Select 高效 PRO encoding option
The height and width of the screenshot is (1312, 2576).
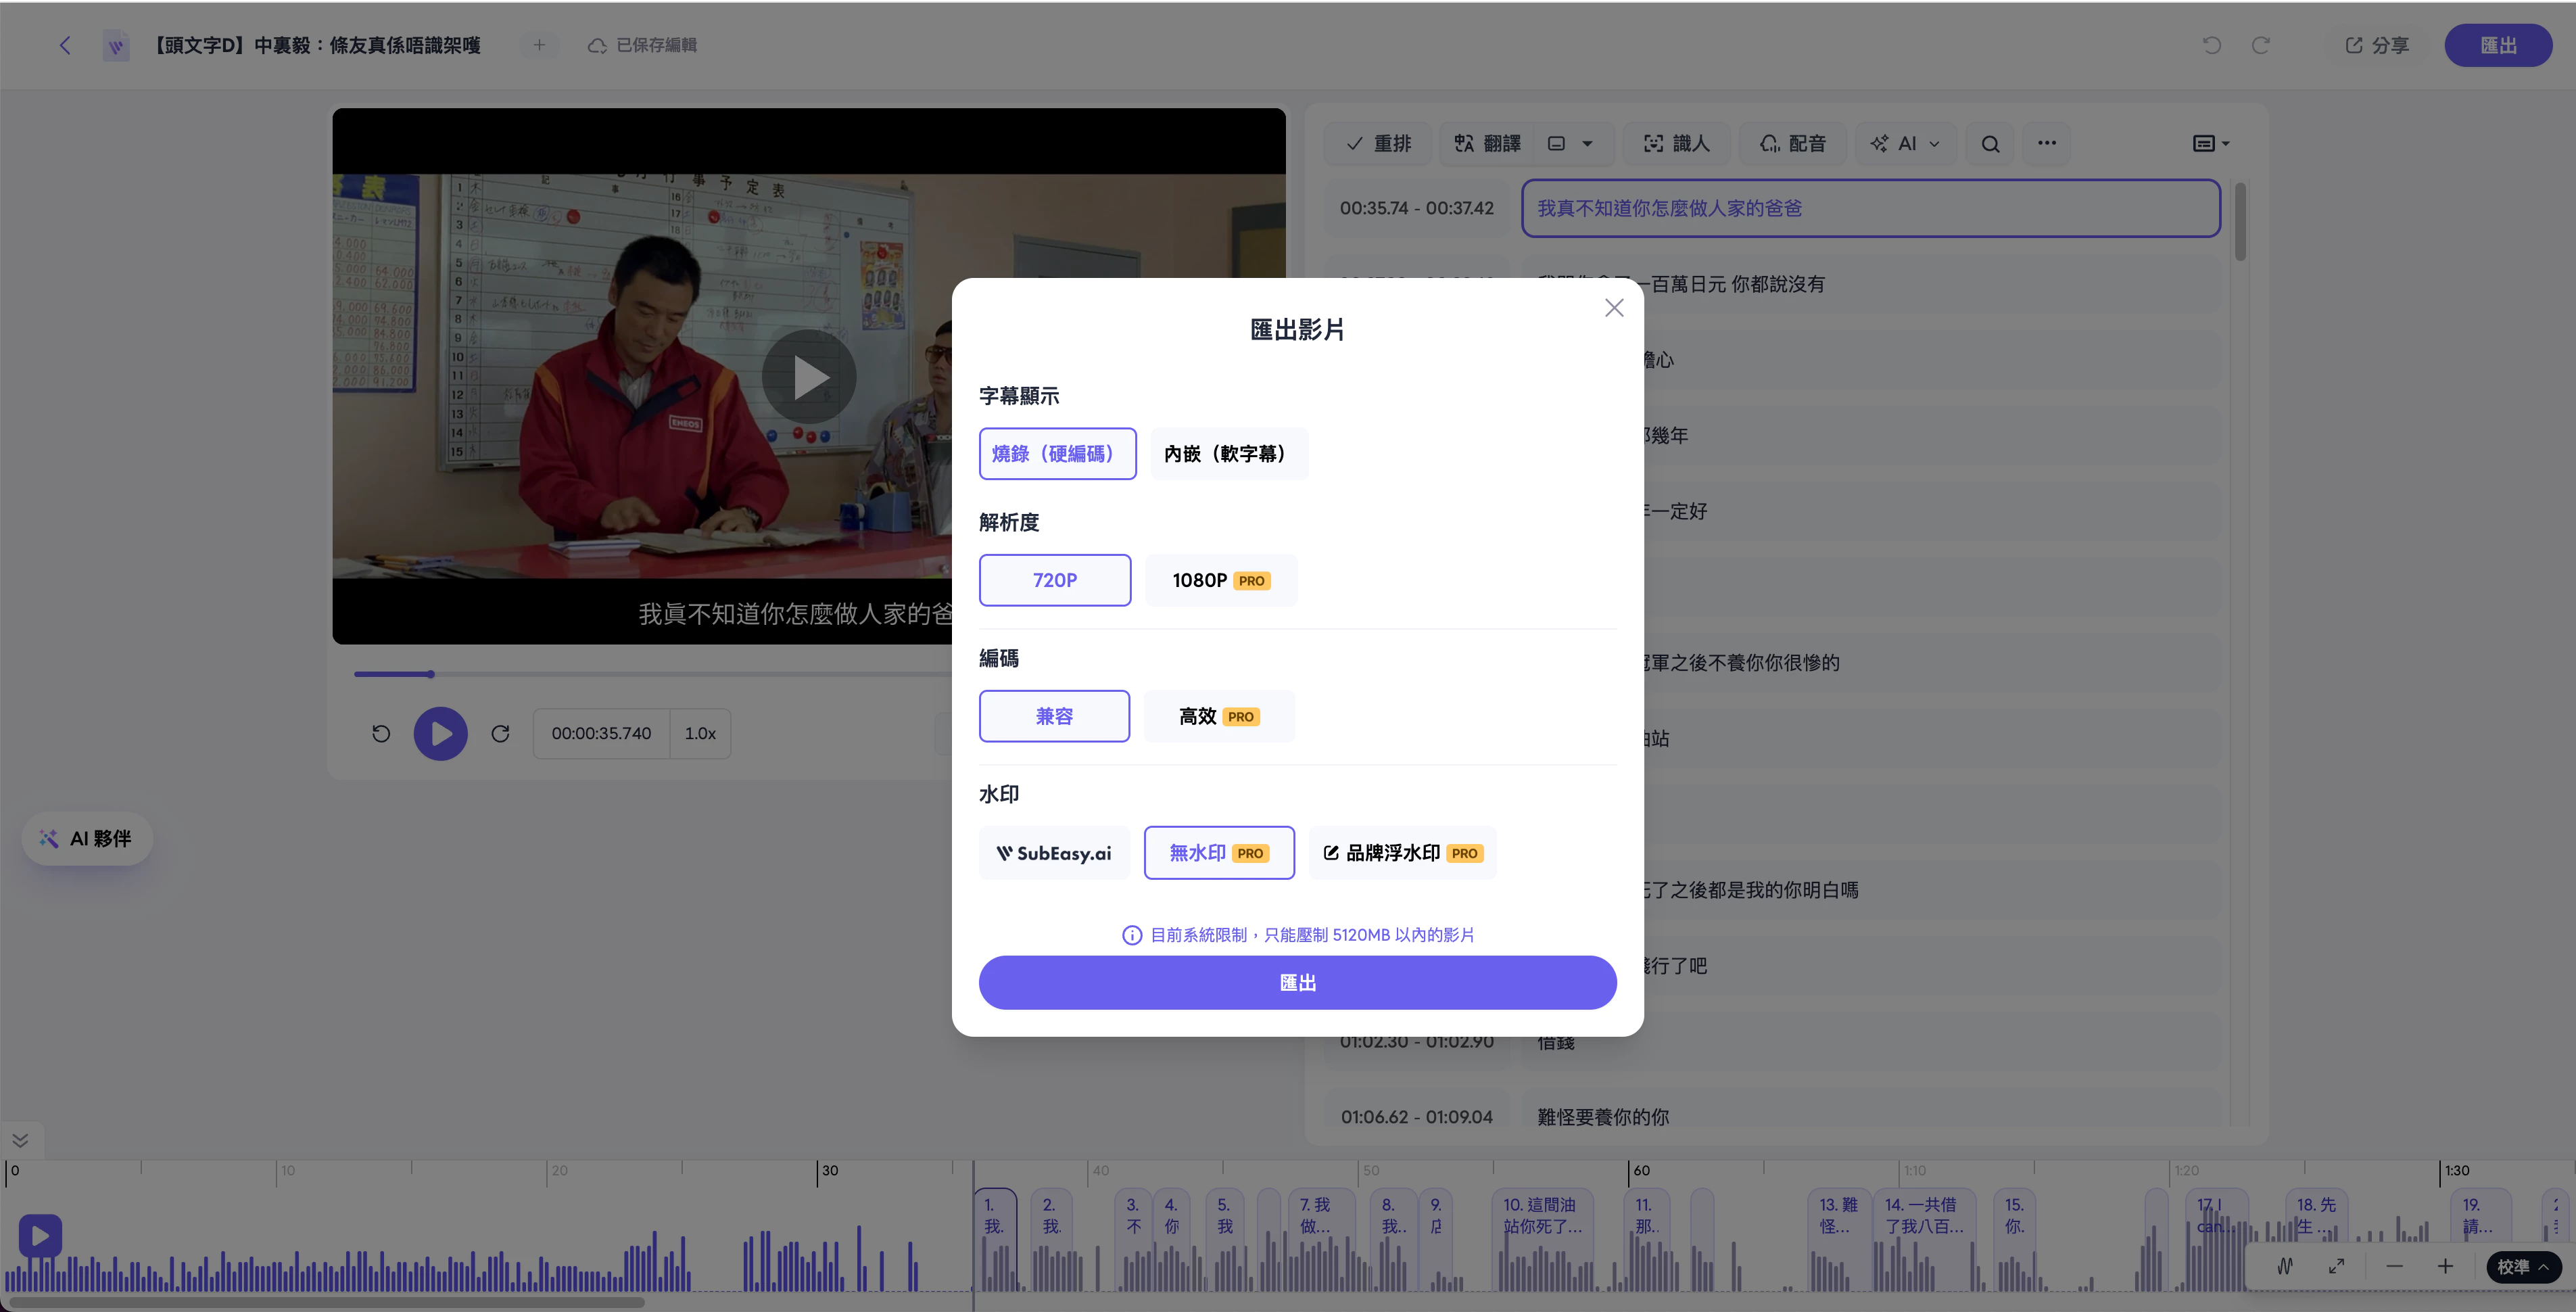[1218, 716]
